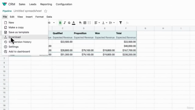This screenshot has height=110, width=195.
Task: Click the Untitled spreadsheet name field
Action: (28, 11)
